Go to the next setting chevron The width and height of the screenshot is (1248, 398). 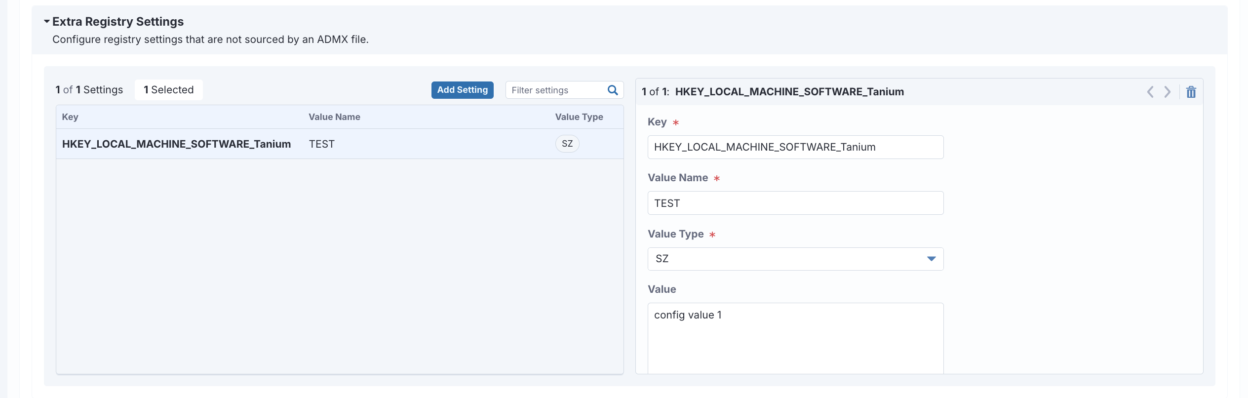coord(1167,92)
